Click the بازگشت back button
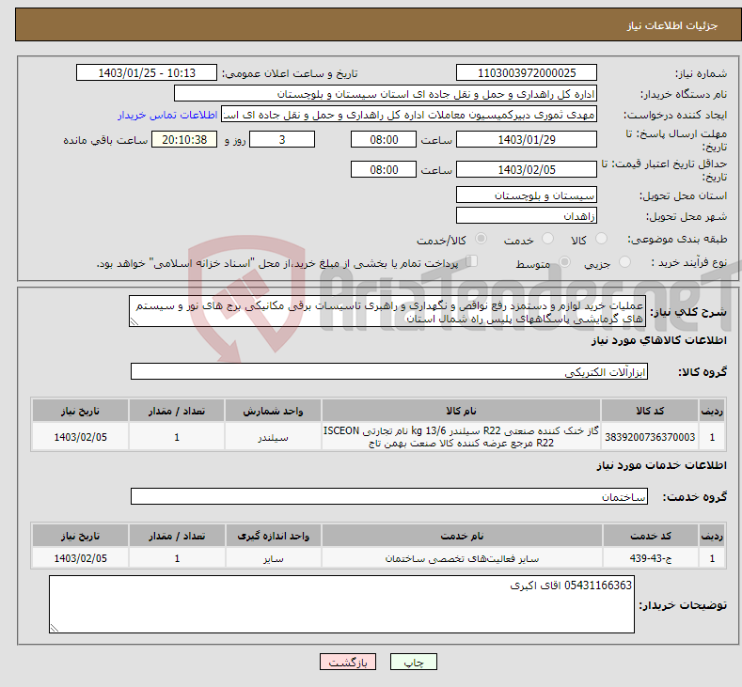Screen dimensions: 742x687 coord(348,662)
